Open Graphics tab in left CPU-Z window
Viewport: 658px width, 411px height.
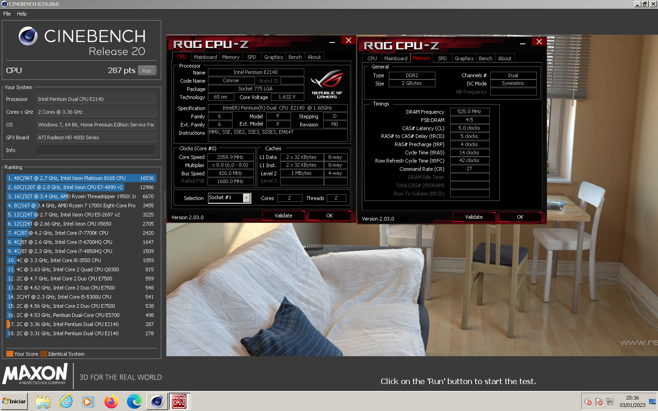(x=274, y=57)
